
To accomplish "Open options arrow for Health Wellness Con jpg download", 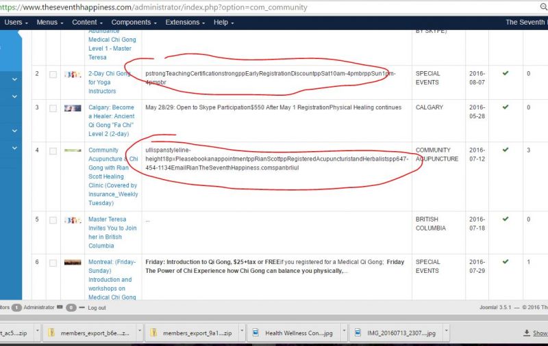I will tap(344, 330).
